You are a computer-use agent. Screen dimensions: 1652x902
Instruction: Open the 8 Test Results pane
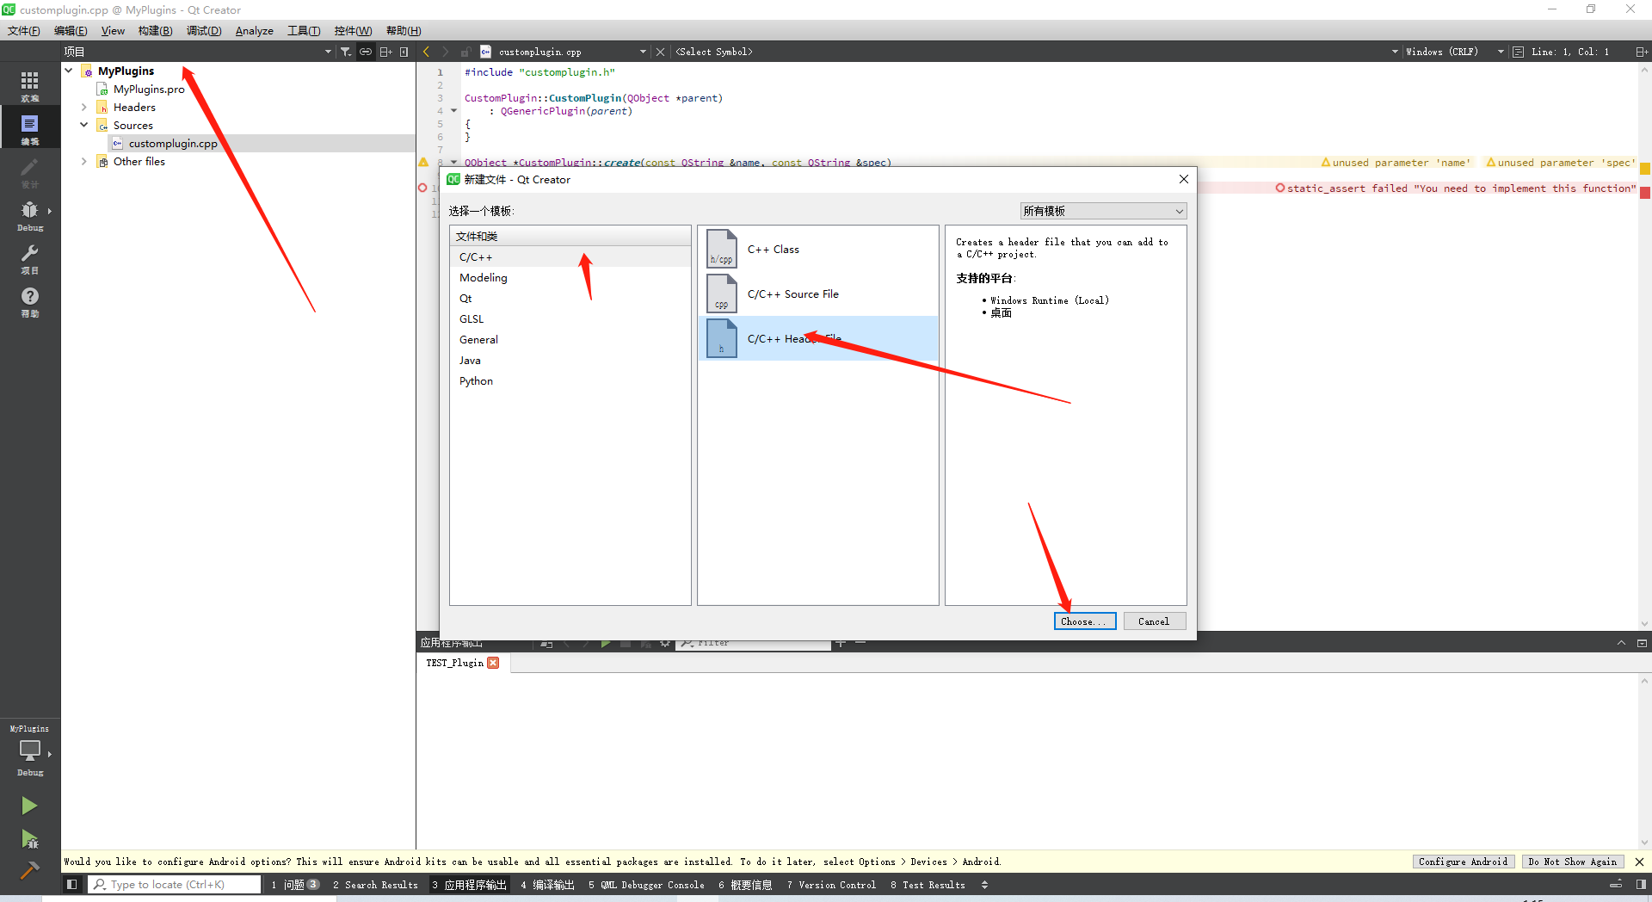(928, 884)
